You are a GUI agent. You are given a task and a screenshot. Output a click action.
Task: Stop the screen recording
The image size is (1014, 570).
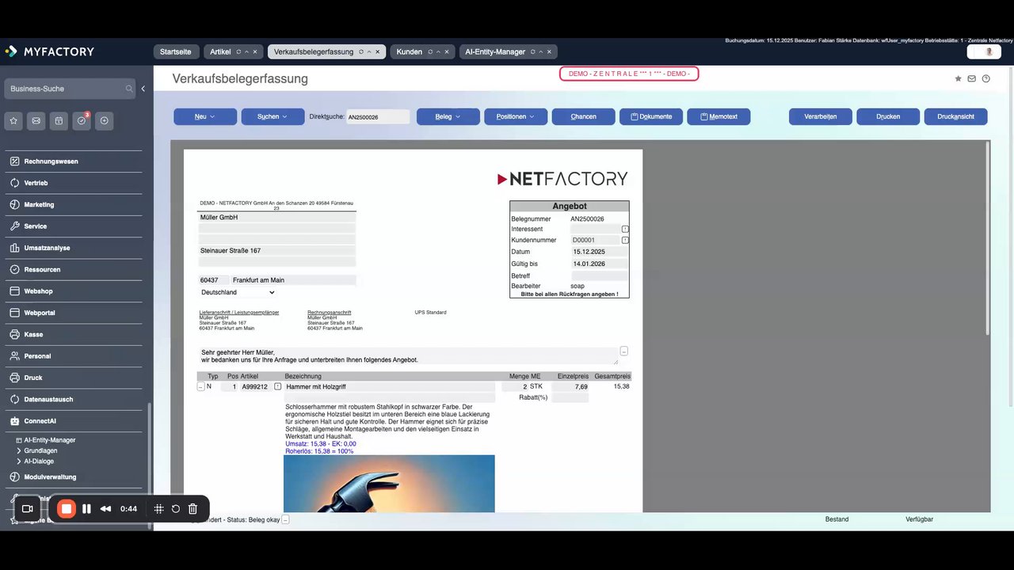click(x=67, y=509)
